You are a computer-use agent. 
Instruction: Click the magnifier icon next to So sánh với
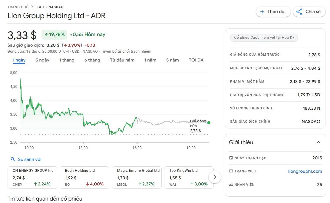point(13,159)
